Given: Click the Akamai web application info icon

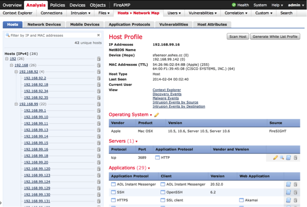Looking at the screenshot, I should click(x=241, y=200).
